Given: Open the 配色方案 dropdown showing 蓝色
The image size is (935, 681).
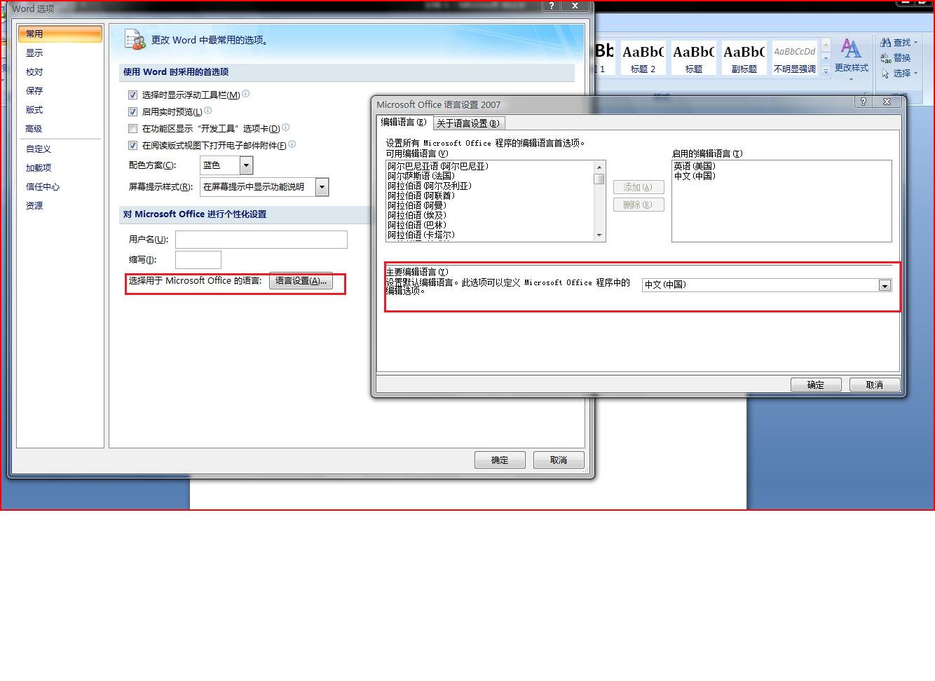Looking at the screenshot, I should (226, 165).
